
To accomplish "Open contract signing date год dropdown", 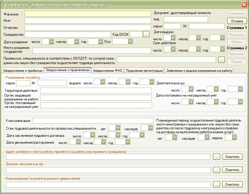I will coord(142,135).
